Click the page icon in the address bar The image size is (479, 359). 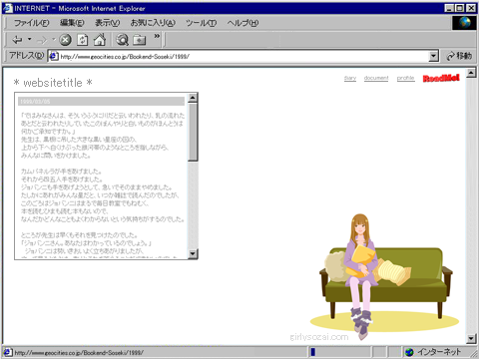(x=54, y=56)
